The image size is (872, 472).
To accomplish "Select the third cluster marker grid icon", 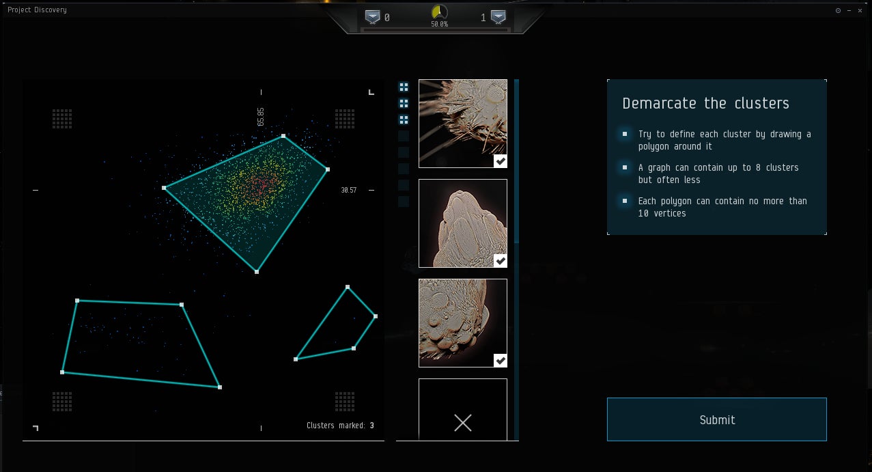I will [404, 120].
